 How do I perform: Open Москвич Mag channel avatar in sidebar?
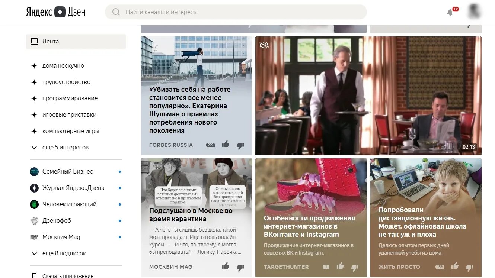click(34, 237)
